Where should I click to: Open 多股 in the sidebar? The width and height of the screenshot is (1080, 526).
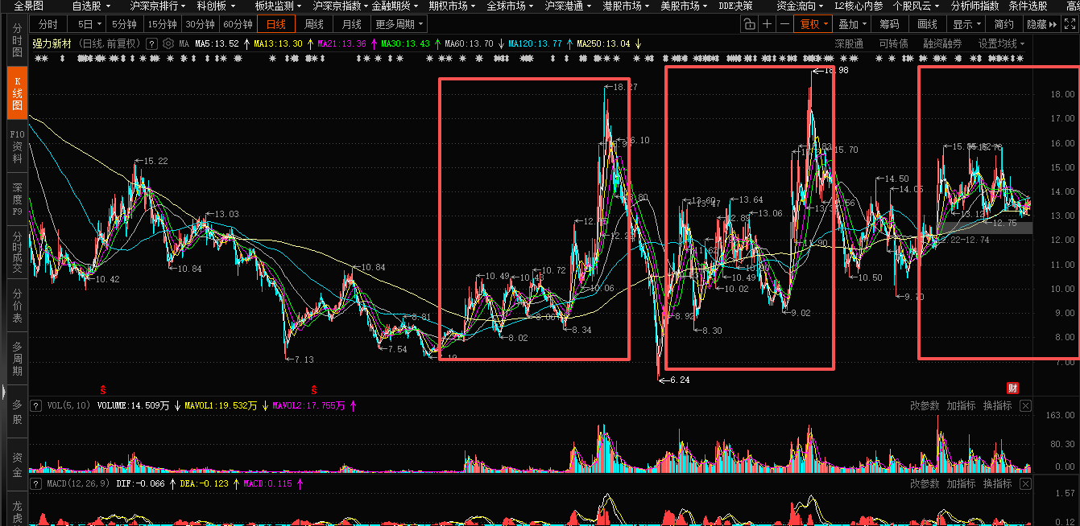pyautogui.click(x=17, y=412)
